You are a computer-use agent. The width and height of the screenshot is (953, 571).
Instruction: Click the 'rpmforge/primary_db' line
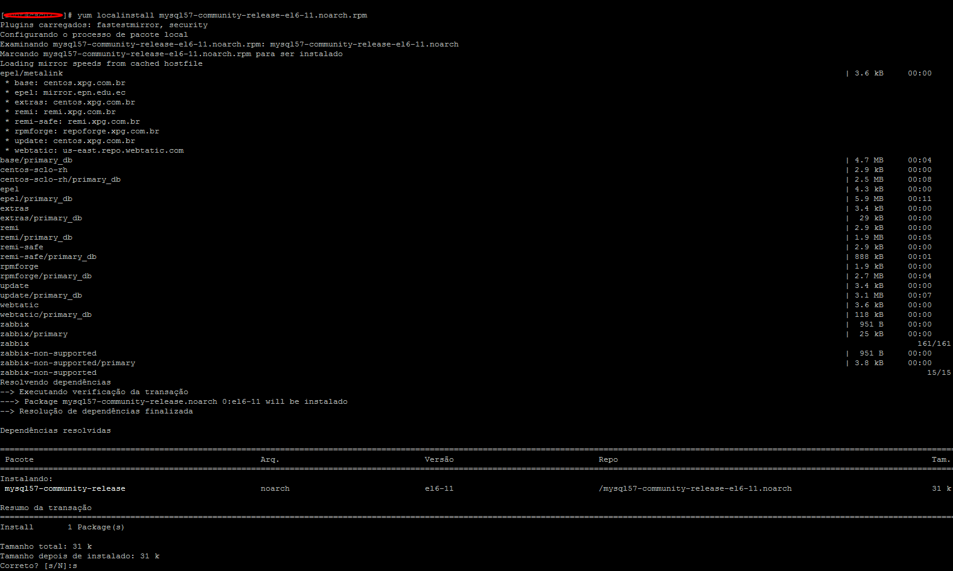tap(46, 276)
